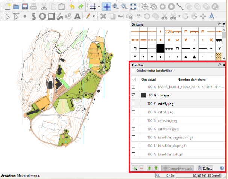Select the Write text tool
This screenshot has height=179, width=228.
point(77,16)
